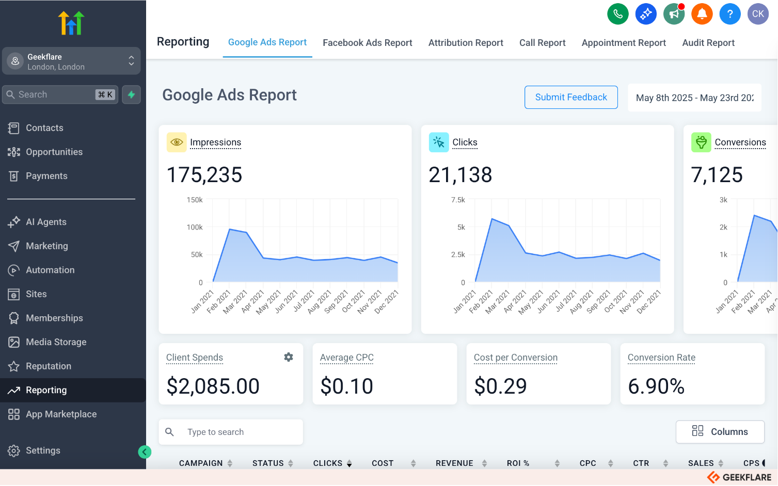This screenshot has width=778, height=486.
Task: Click the Impressions label link
Action: click(x=215, y=142)
